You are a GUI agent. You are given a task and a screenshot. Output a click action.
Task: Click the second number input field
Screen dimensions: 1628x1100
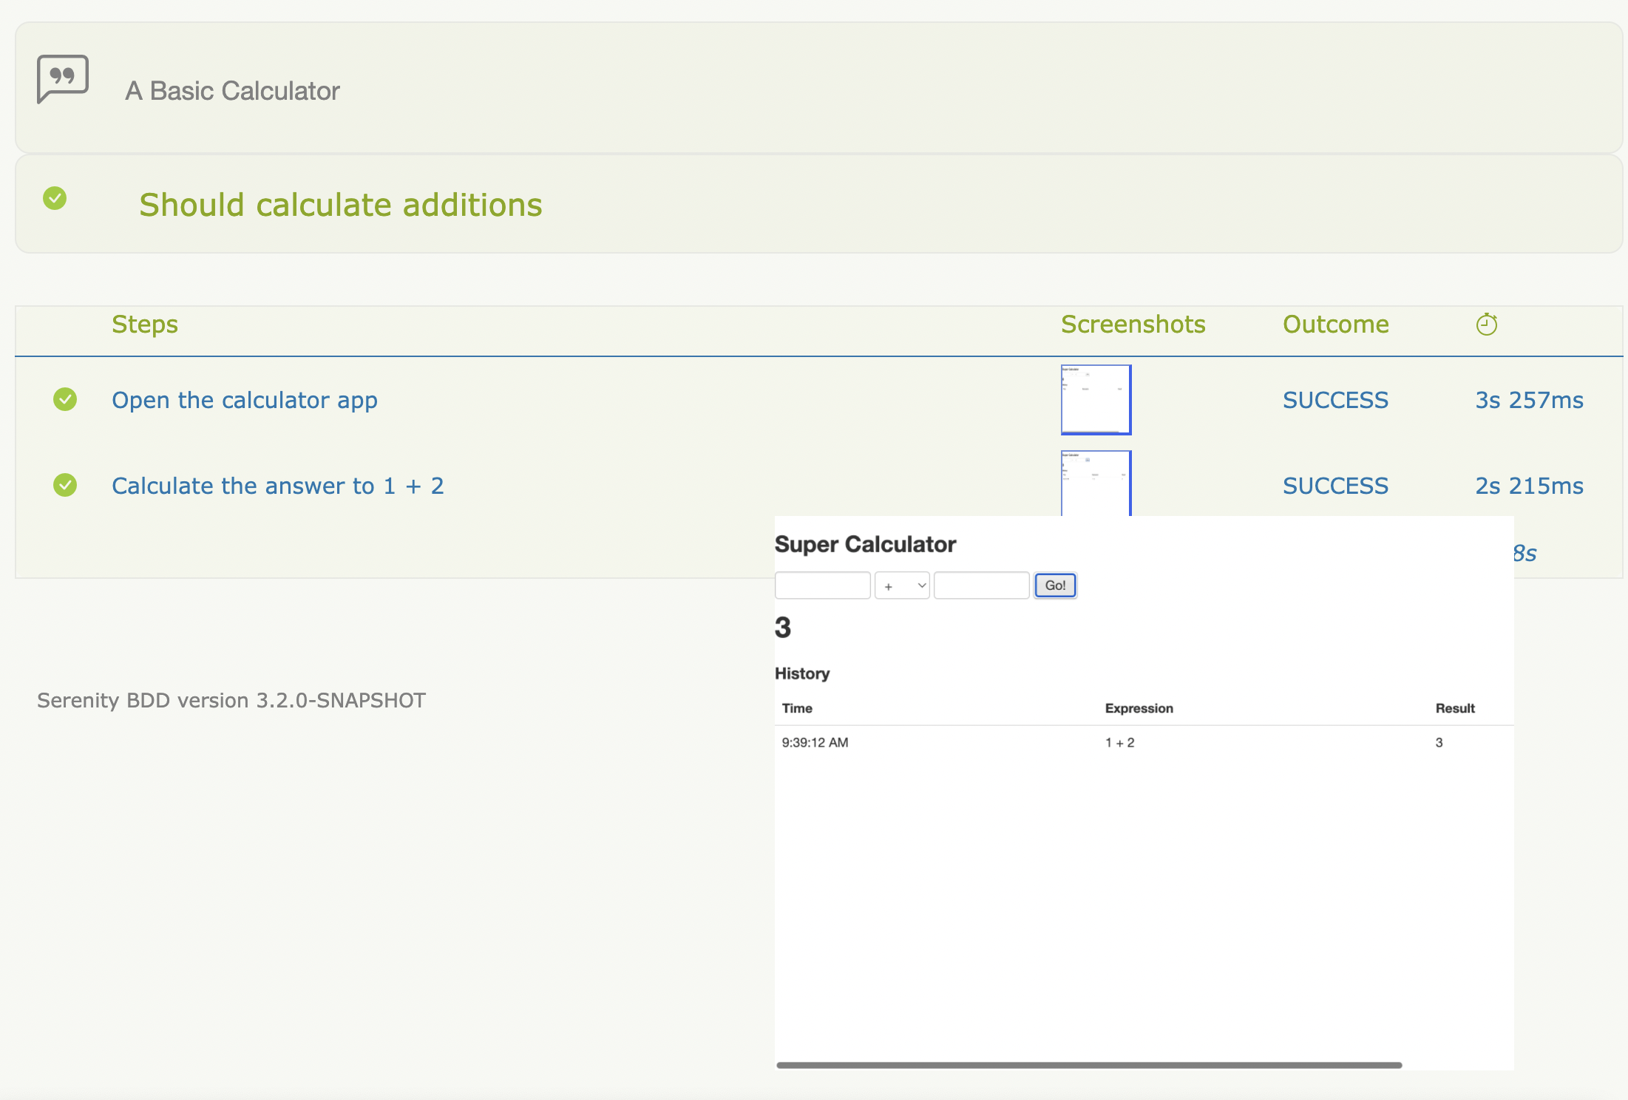pyautogui.click(x=981, y=585)
